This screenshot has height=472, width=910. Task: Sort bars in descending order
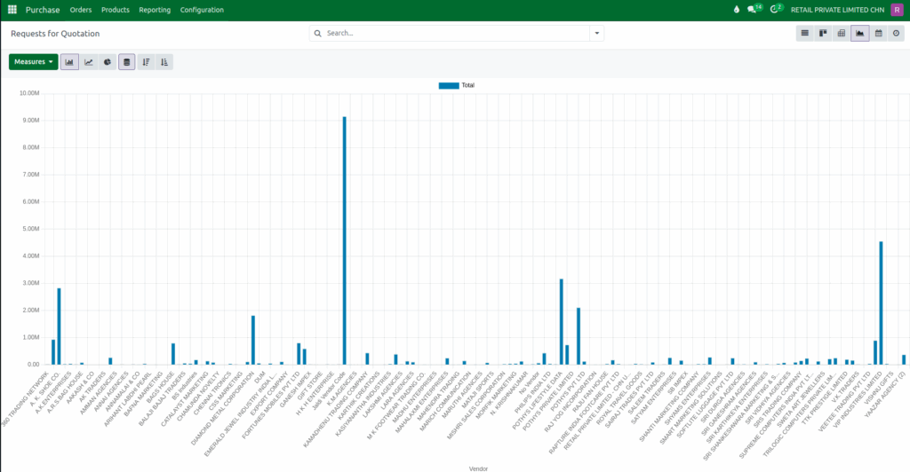point(147,62)
